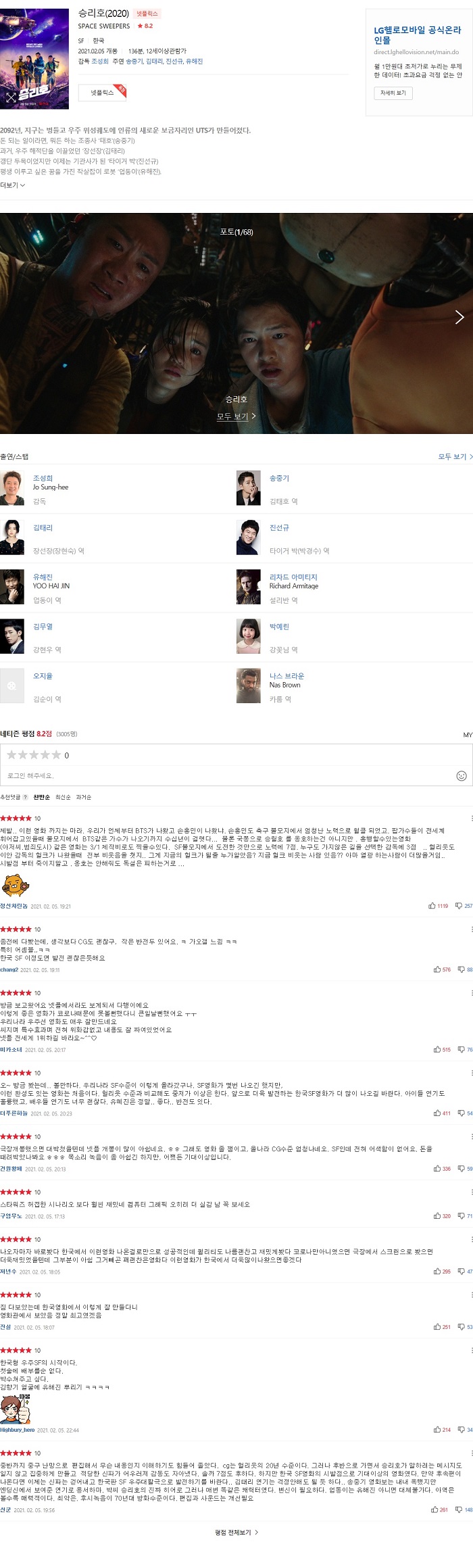The image size is (473, 1544).
Task: Click the next photo arrow in gallery
Action: 459,317
